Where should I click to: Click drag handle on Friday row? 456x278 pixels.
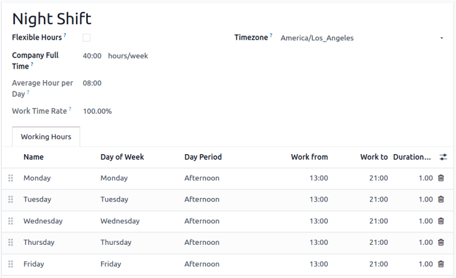click(x=10, y=264)
